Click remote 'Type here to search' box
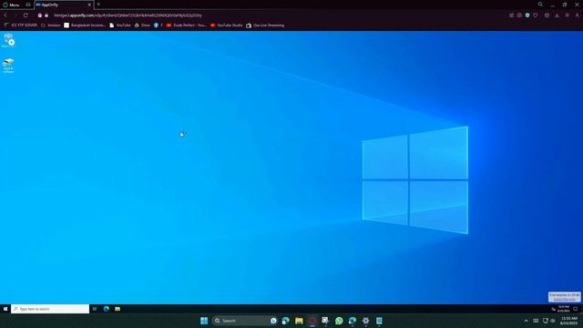 (50, 309)
